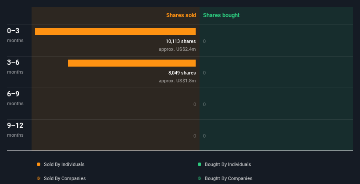Click the approx. US$1.8m text
360x184 pixels.
click(177, 81)
